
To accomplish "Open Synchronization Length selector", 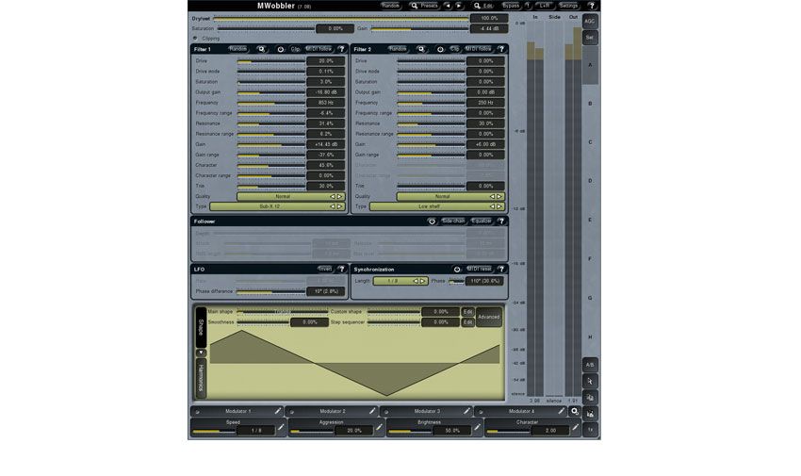I will (400, 281).
